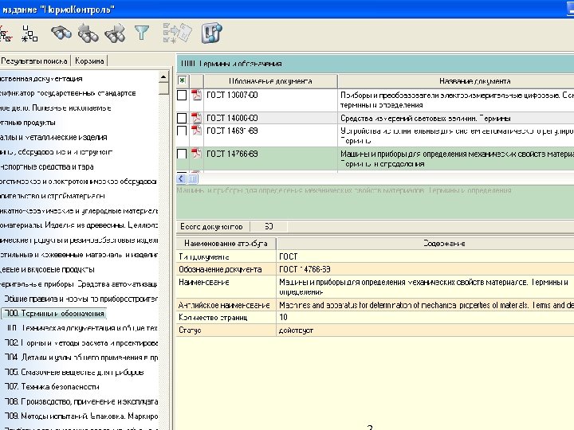Click 'Статус' value действует
The height and width of the screenshot is (430, 574).
[296, 330]
